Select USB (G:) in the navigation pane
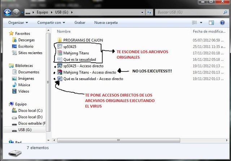The height and width of the screenshot is (161, 231). pos(25,130)
